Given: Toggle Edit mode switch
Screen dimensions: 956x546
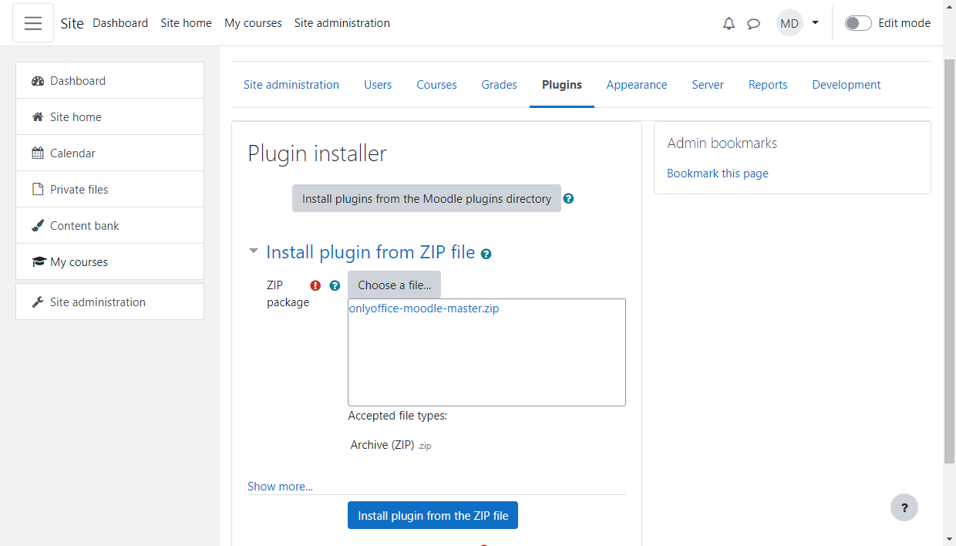Looking at the screenshot, I should (858, 23).
